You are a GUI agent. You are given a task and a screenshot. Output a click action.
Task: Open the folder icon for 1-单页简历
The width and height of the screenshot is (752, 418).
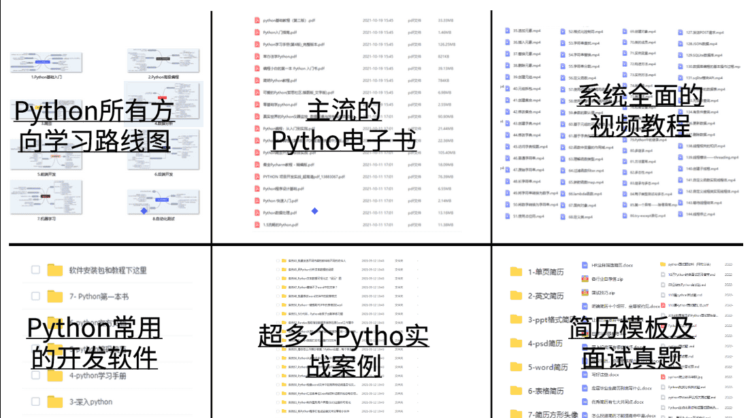click(514, 271)
